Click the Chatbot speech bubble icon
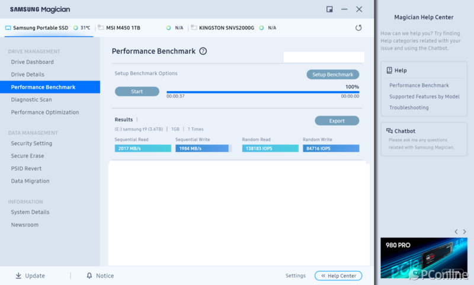The height and width of the screenshot is (285, 474). point(389,131)
